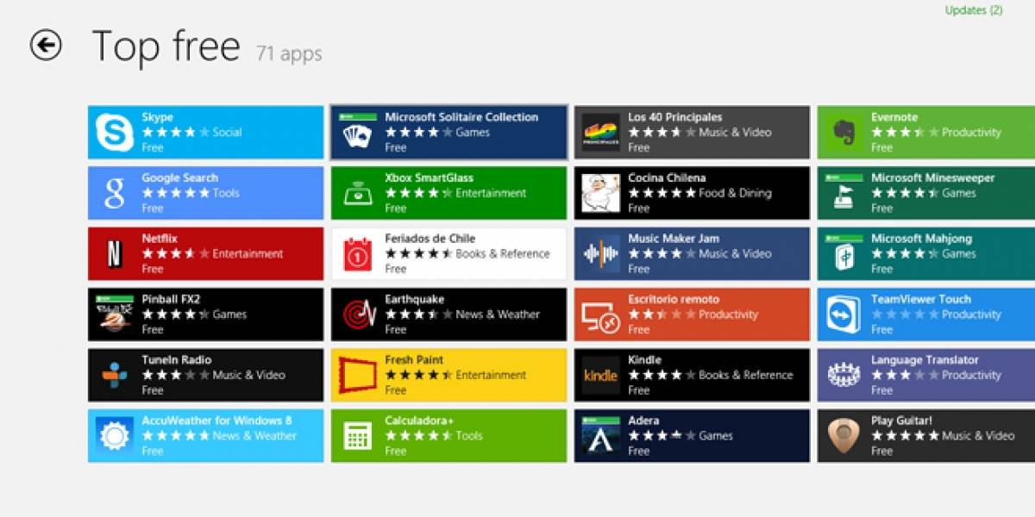Click the TeamViewer Touch title
The width and height of the screenshot is (1035, 517).
click(920, 299)
